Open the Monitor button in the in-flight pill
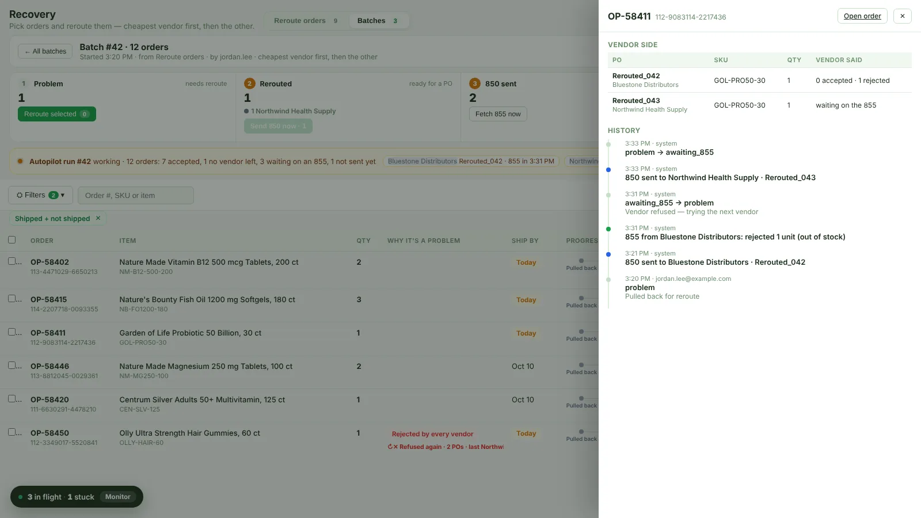921x518 pixels. tap(118, 497)
